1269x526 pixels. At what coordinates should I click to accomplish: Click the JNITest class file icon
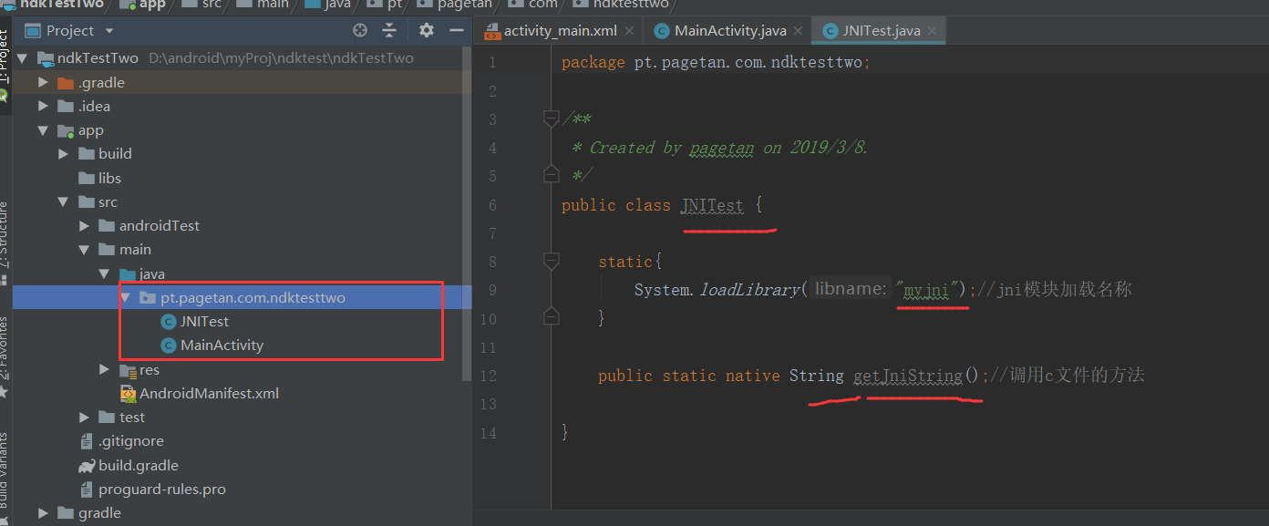coord(168,321)
